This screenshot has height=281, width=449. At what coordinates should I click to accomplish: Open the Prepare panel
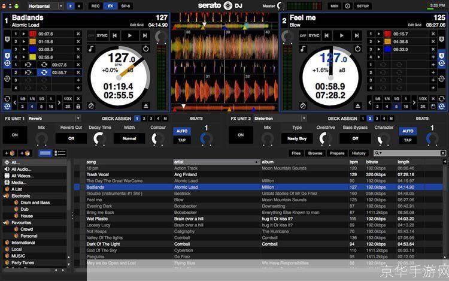(337, 153)
